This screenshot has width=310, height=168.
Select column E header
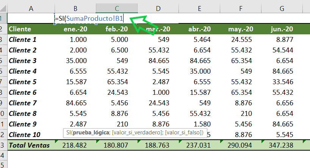(x=199, y=8)
